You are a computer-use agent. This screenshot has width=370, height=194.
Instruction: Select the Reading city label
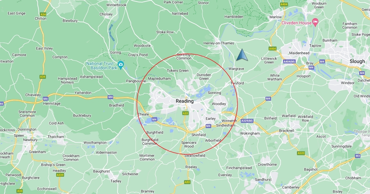tap(185, 101)
